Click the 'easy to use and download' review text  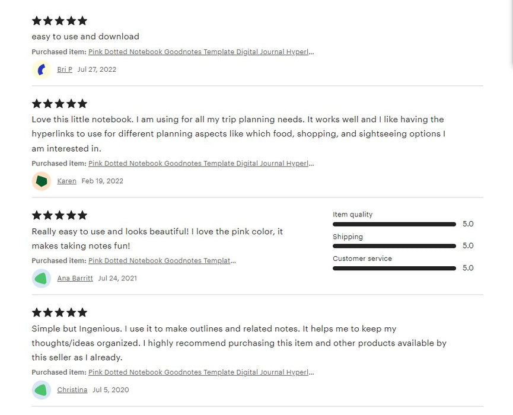pyautogui.click(x=85, y=37)
